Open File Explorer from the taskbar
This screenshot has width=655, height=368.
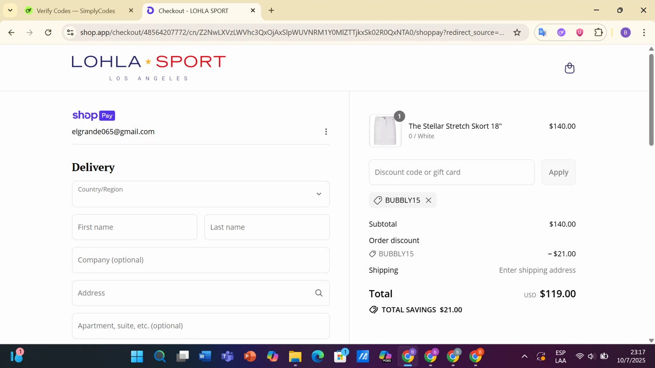click(x=295, y=357)
